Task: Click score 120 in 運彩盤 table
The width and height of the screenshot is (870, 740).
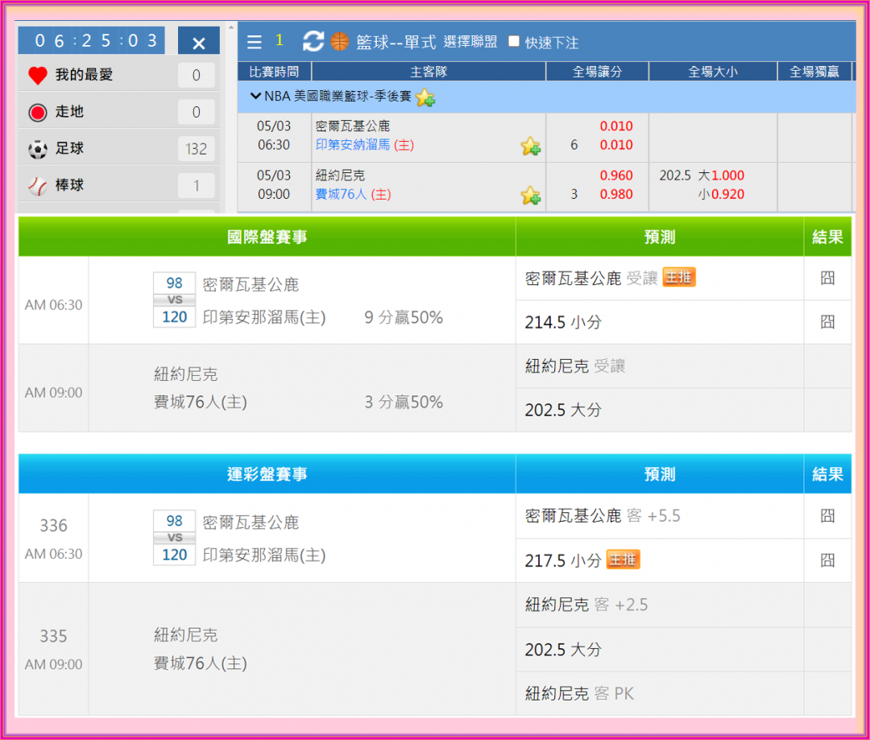Action: click(x=174, y=555)
